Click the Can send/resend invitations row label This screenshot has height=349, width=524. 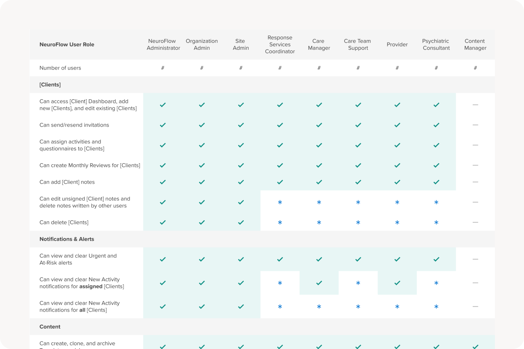click(74, 125)
